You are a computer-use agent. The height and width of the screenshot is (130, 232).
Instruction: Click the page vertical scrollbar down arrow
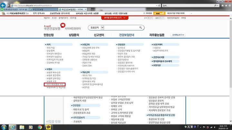(231, 121)
